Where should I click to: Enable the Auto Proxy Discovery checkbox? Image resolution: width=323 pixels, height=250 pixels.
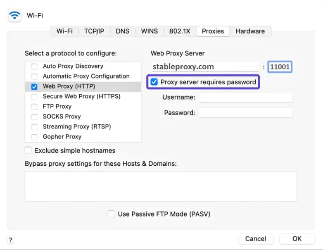[34, 66]
